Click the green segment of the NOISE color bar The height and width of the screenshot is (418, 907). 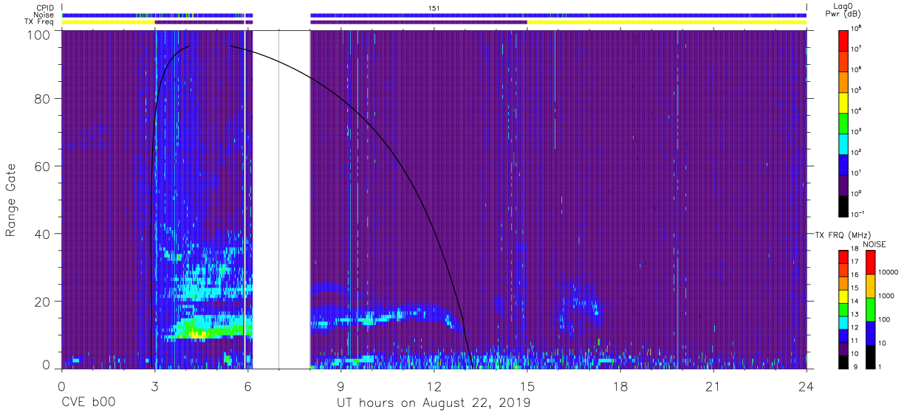(871, 310)
